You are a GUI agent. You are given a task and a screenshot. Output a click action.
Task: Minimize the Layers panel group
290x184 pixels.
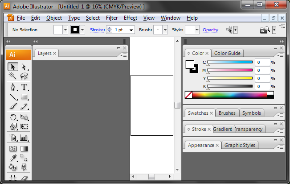point(119,48)
